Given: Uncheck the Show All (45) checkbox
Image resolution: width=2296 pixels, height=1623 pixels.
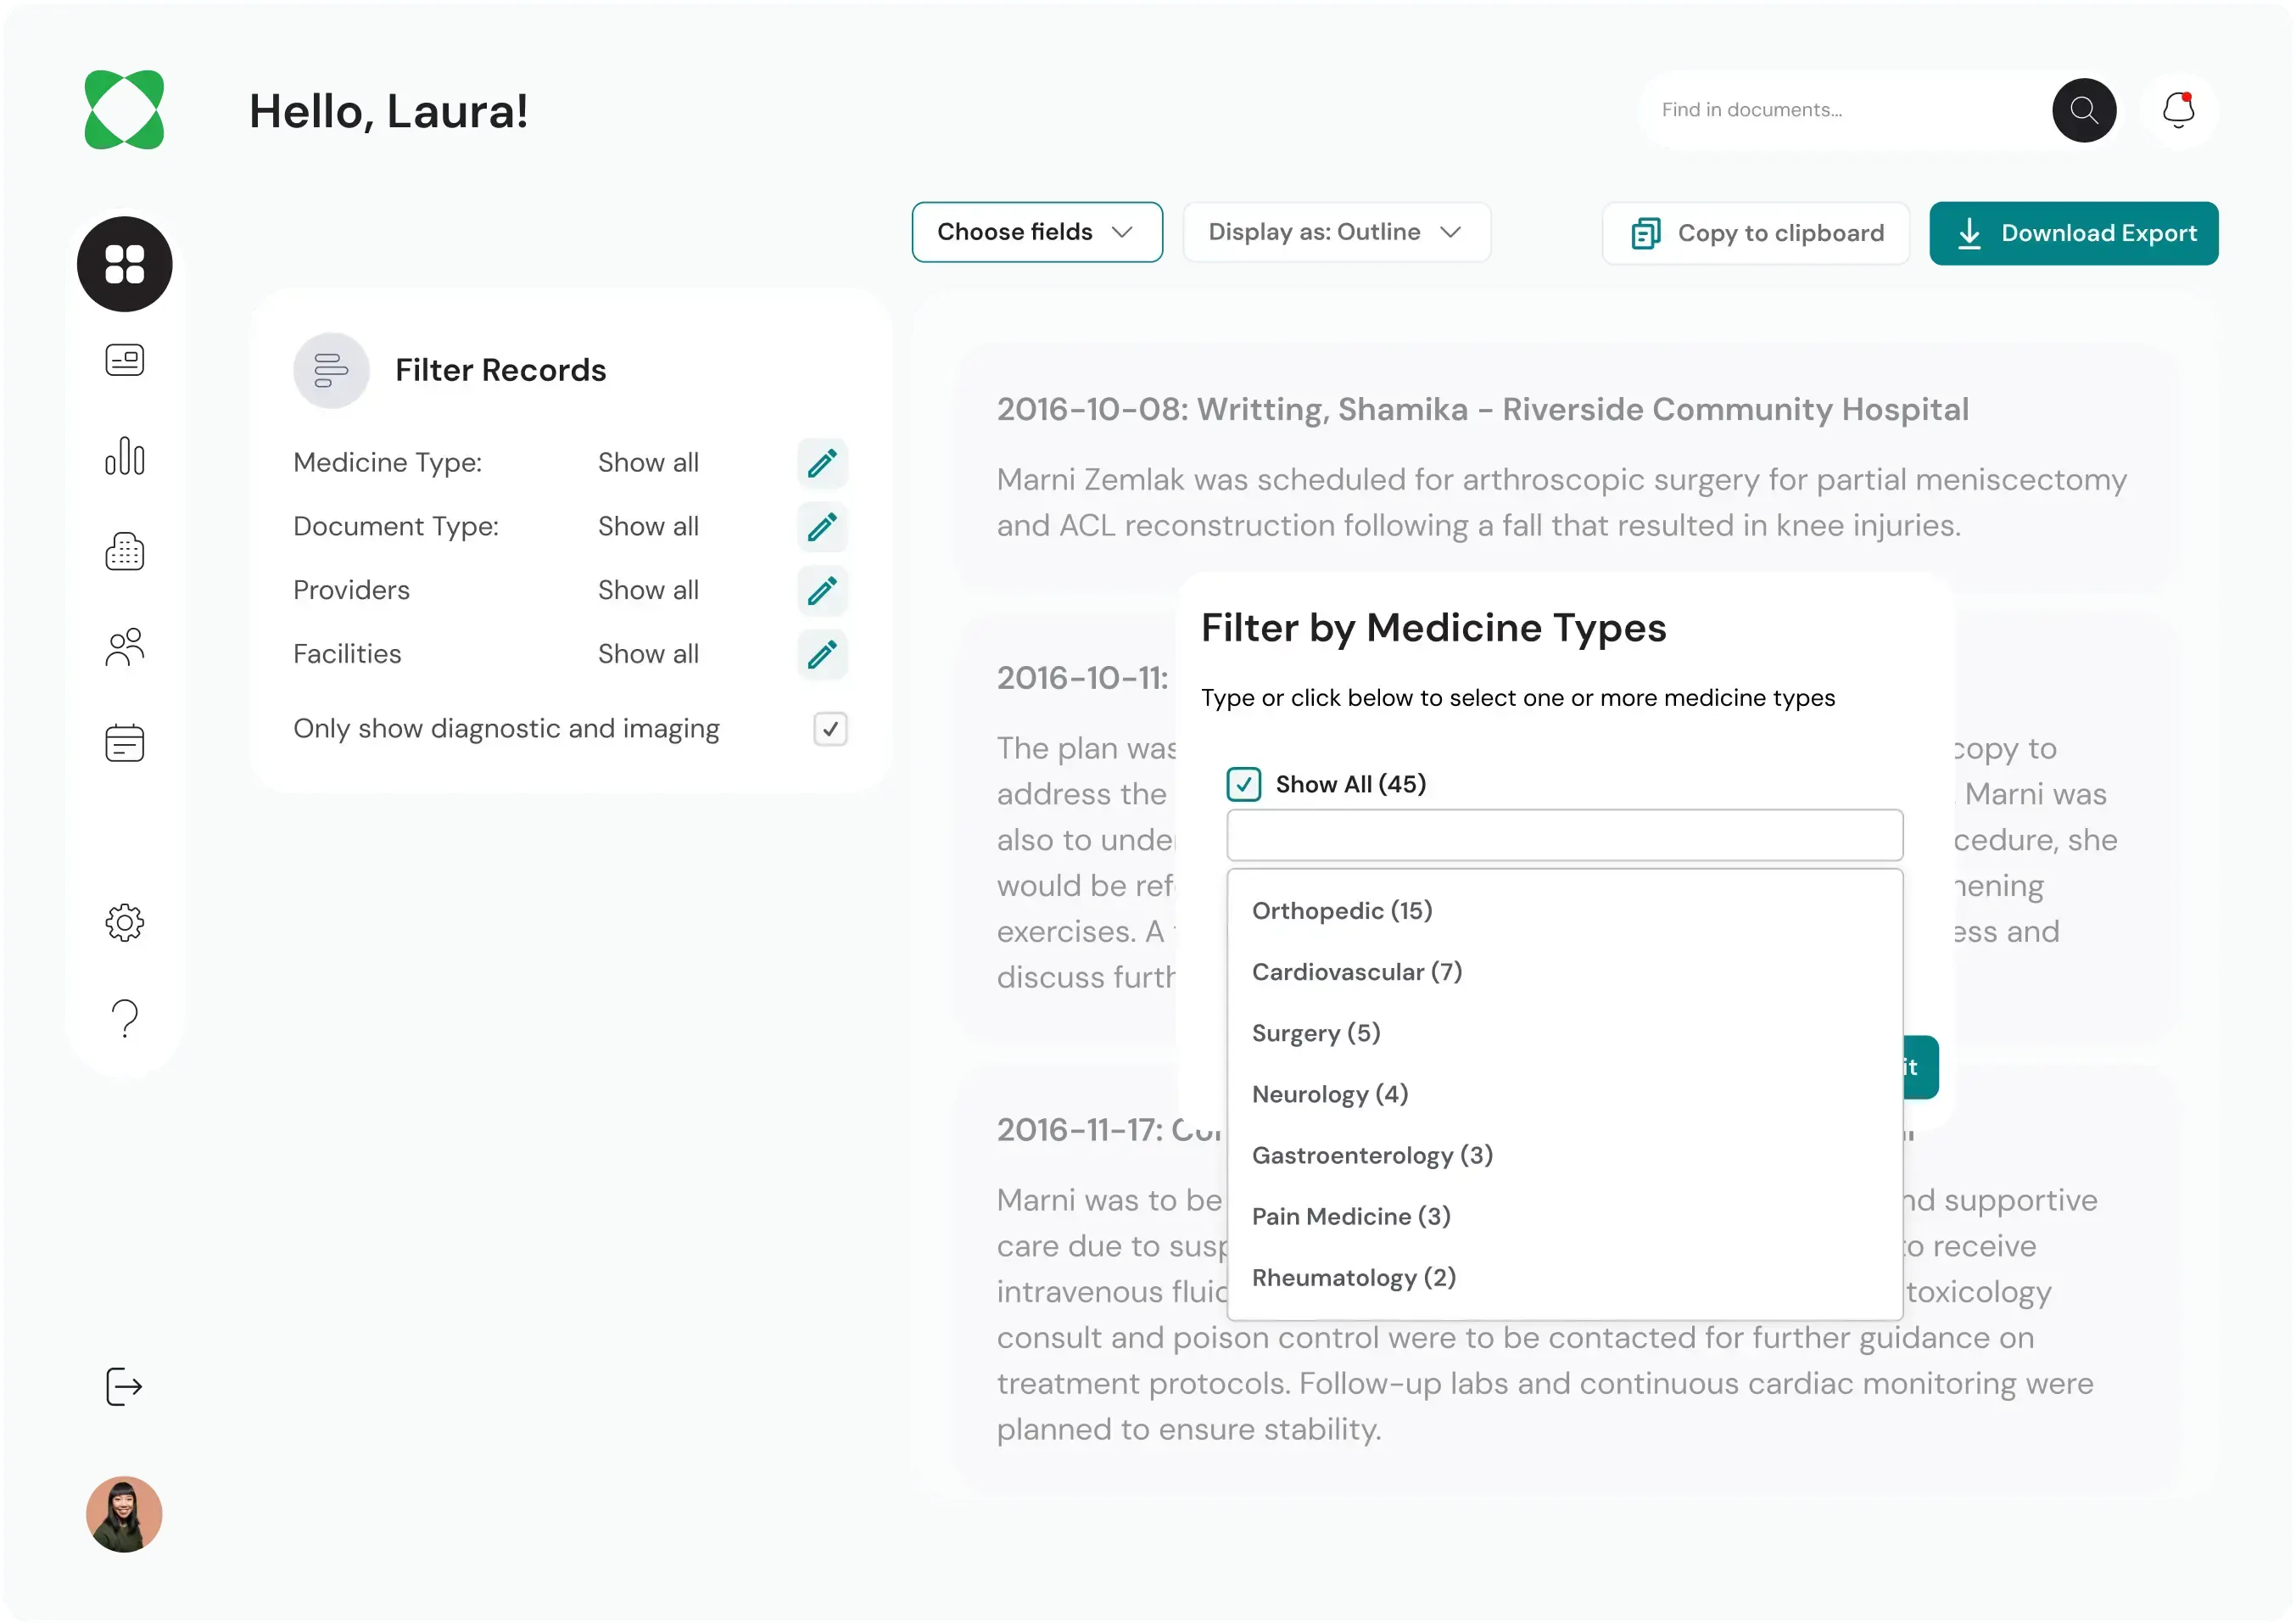Looking at the screenshot, I should (1243, 784).
